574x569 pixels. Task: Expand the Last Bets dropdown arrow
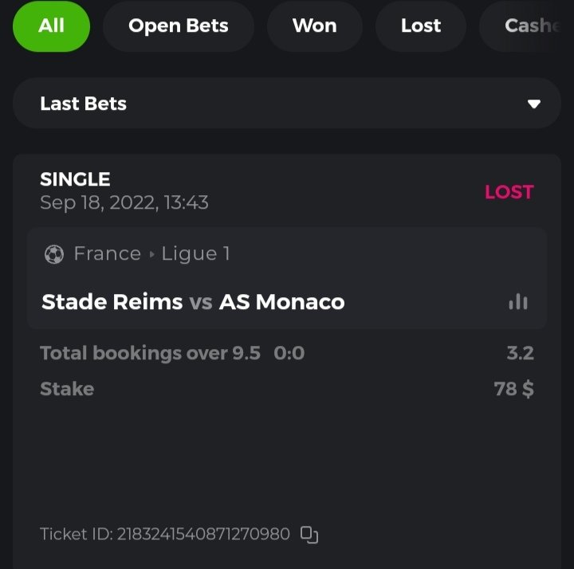click(x=534, y=104)
